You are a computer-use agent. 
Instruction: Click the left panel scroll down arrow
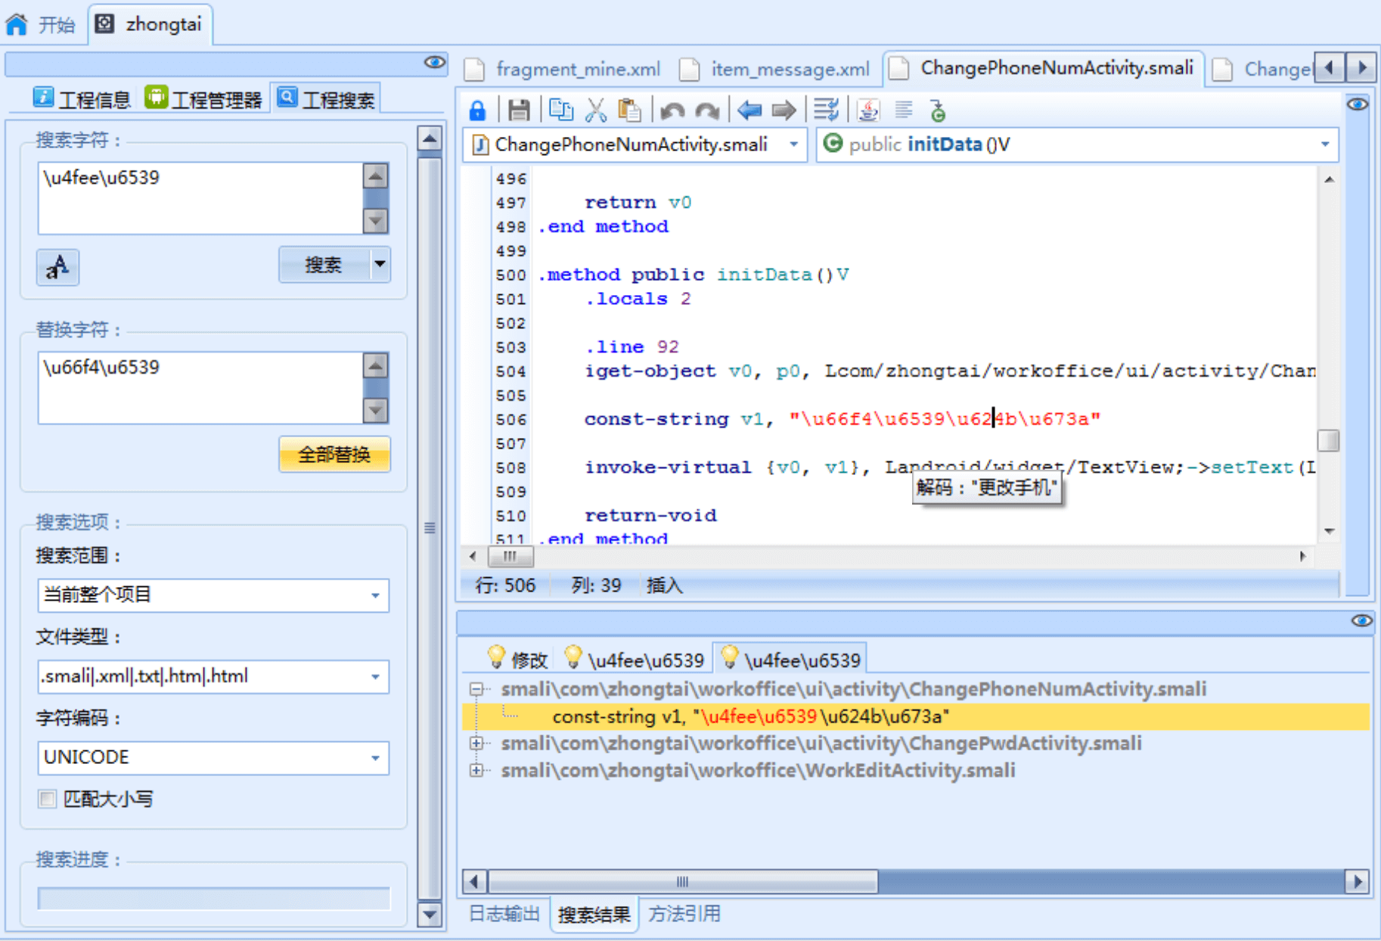click(430, 914)
